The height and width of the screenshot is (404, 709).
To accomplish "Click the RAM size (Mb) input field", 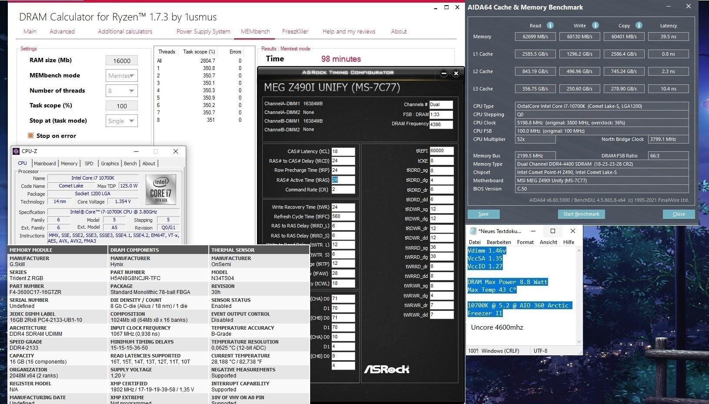I will (x=122, y=61).
